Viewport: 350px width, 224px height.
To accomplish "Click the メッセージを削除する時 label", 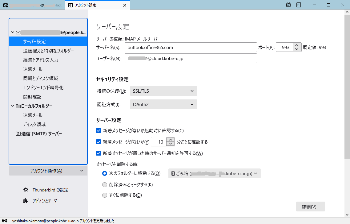I will pos(117,164).
